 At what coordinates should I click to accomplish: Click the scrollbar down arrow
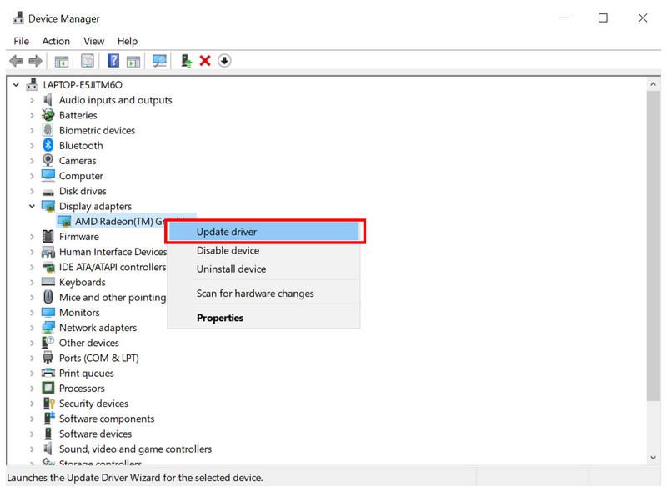[654, 457]
